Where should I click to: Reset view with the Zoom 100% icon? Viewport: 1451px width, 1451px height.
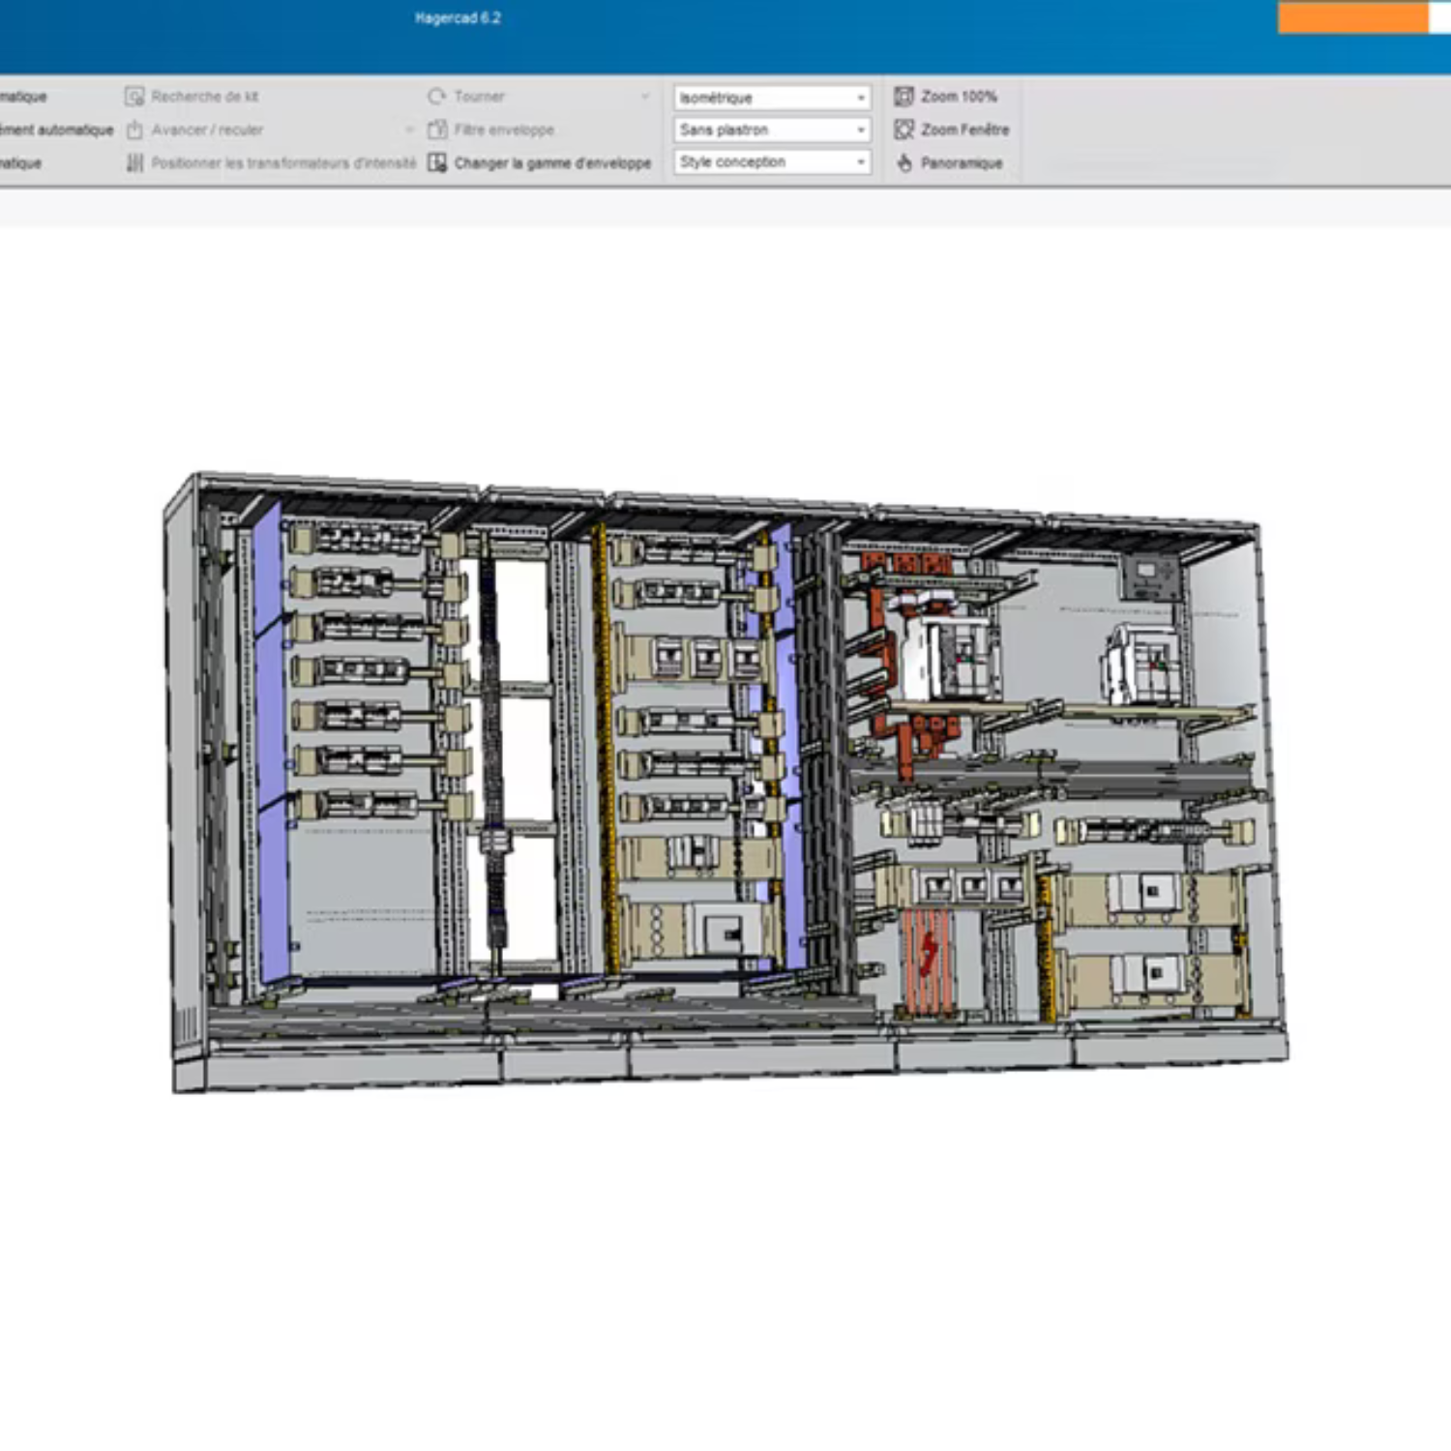point(904,97)
